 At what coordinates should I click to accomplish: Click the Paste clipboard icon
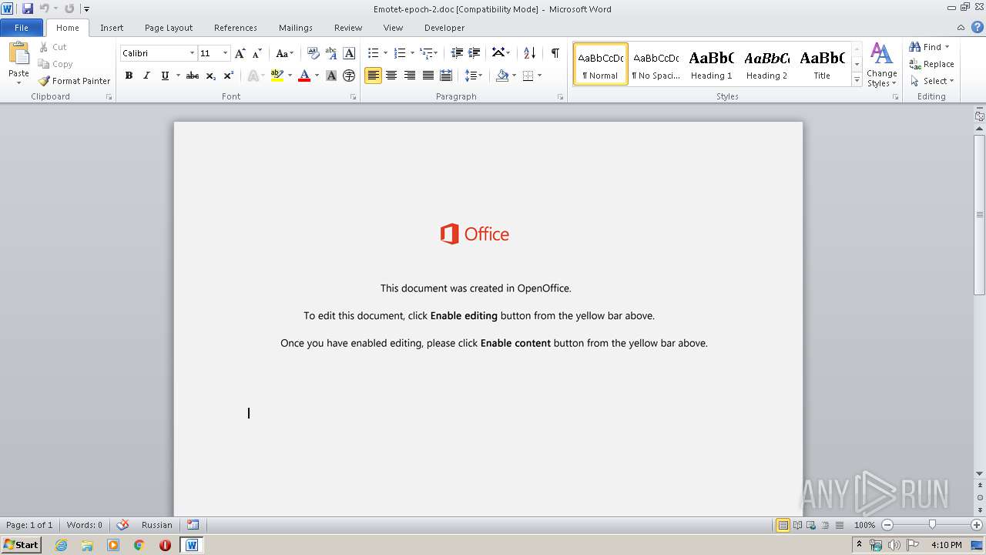(x=18, y=54)
